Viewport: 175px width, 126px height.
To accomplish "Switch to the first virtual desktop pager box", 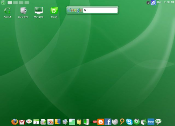I will 10,3.
